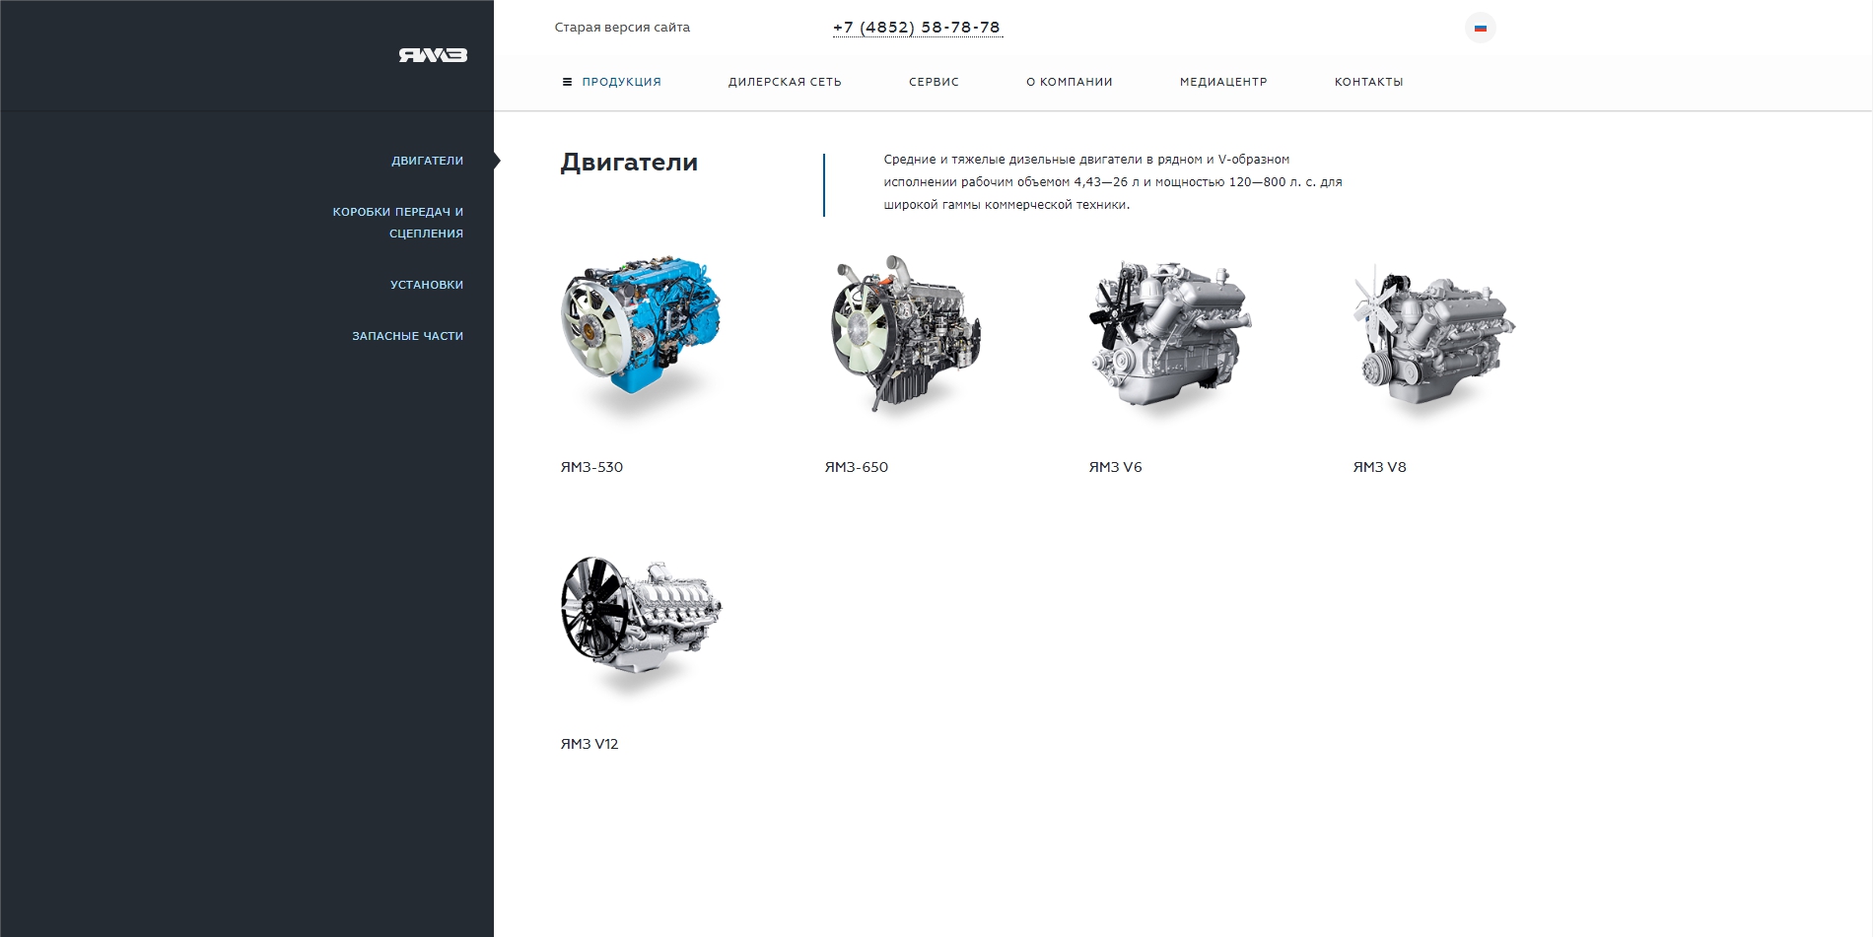Click the ЯМЗ logo in sidebar
1873x937 pixels.
(x=433, y=55)
